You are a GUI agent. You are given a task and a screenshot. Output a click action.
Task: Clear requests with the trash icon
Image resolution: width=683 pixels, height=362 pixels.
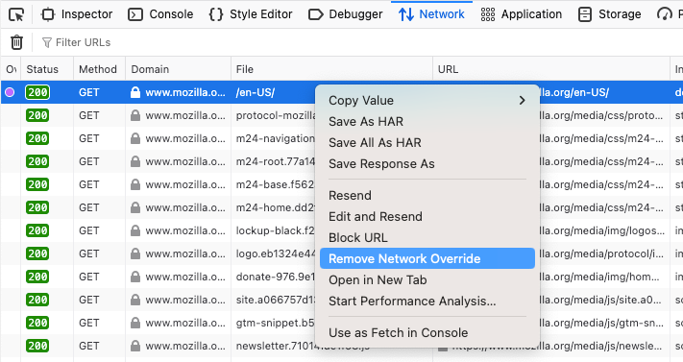[x=16, y=42]
